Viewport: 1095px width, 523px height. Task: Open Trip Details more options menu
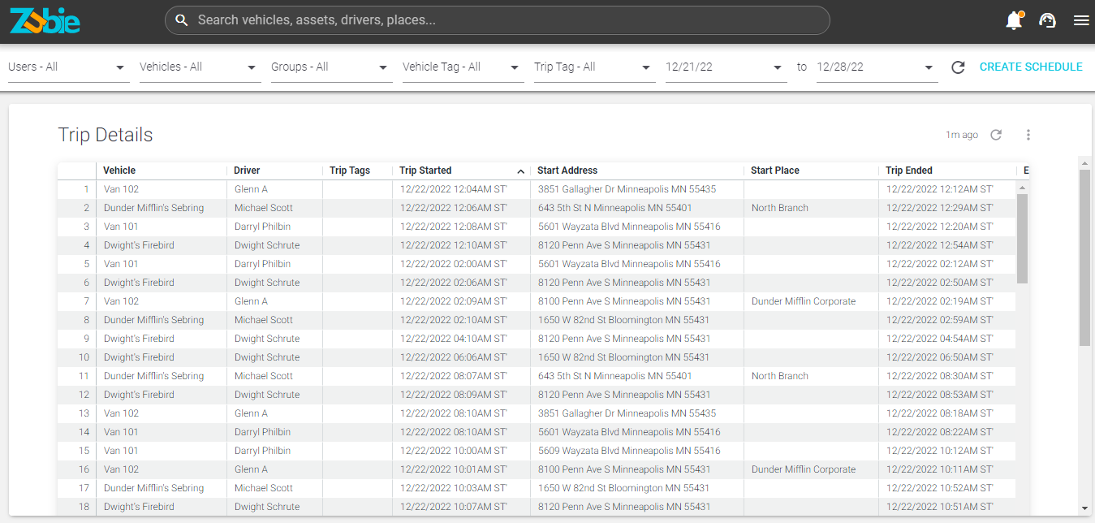1028,135
